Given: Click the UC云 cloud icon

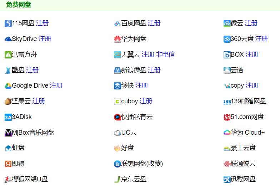Looking at the screenshot, I should click(x=117, y=133).
